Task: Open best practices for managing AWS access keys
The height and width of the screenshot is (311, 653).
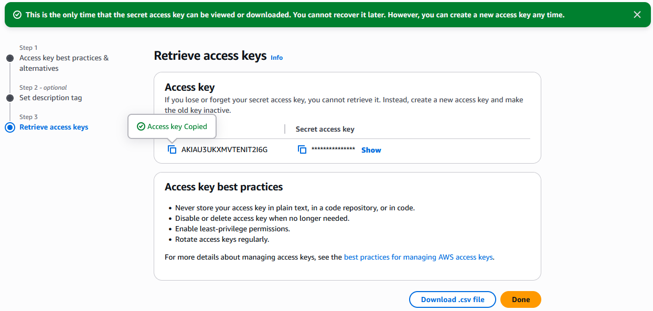Action: pyautogui.click(x=419, y=257)
